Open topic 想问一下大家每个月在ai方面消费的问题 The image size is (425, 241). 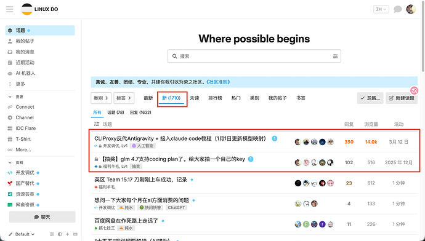pos(142,200)
